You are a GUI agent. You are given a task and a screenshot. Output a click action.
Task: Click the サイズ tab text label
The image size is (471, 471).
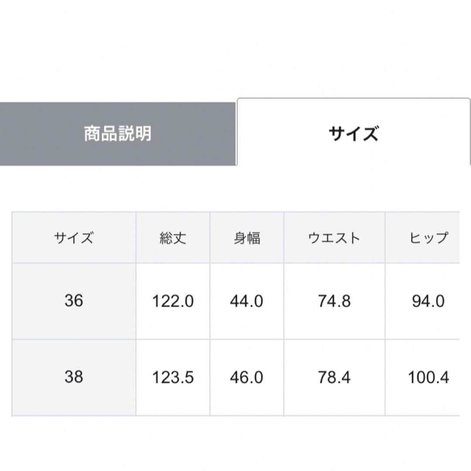coord(354,134)
